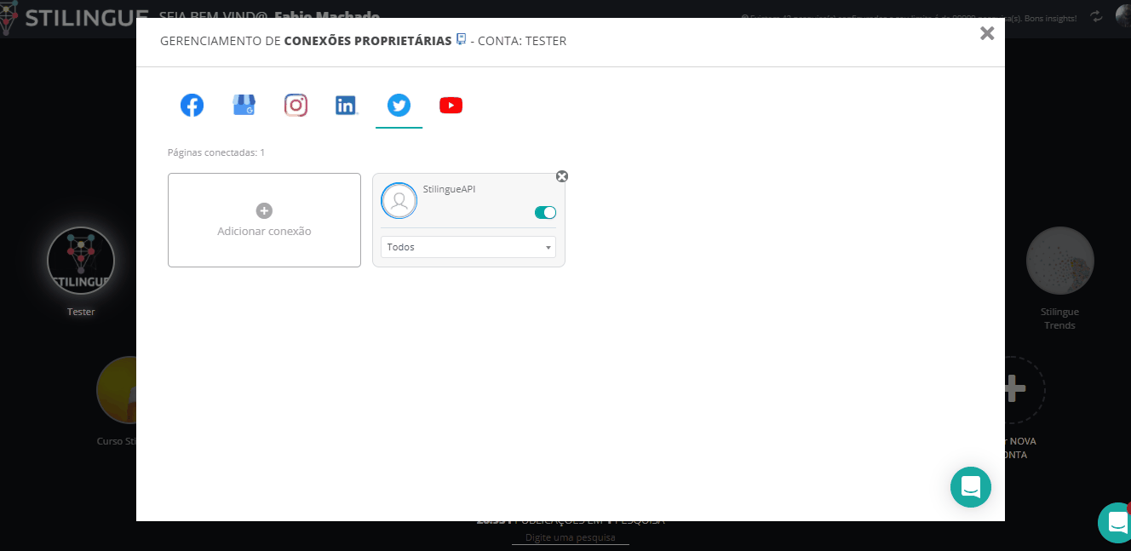Viewport: 1131px width, 551px height.
Task: Click the StilingueAPI profile avatar
Action: coord(399,201)
